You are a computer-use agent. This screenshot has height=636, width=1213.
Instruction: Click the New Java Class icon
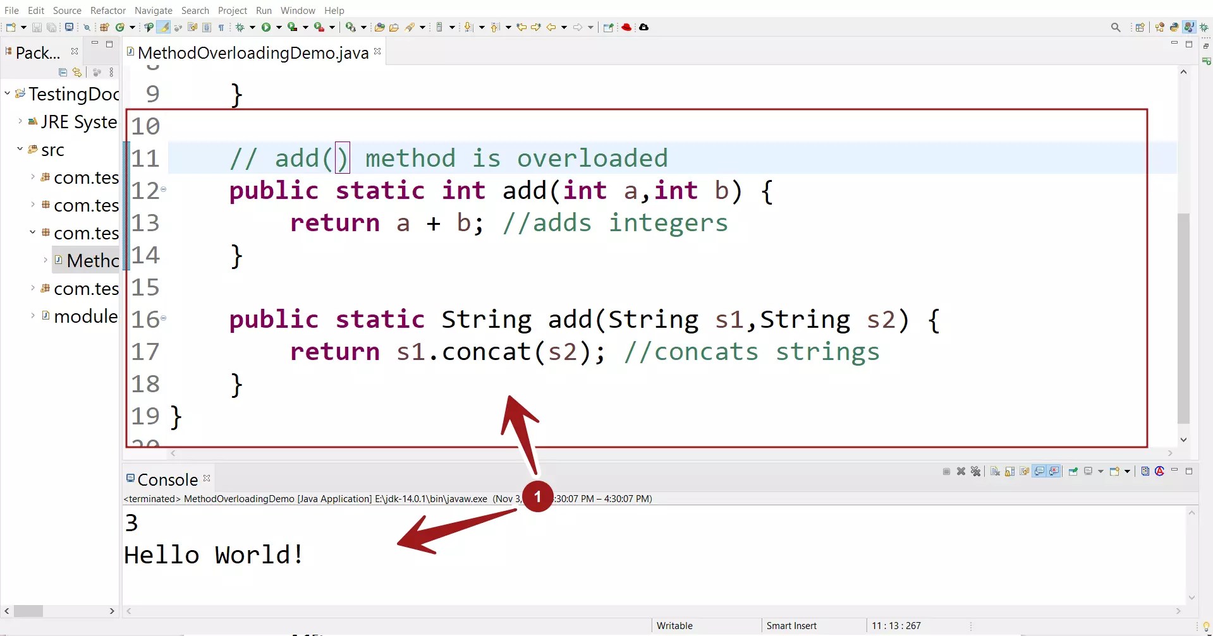(119, 27)
